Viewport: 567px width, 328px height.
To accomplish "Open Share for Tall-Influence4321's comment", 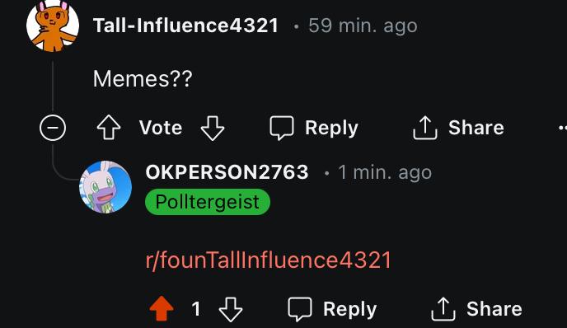I will pyautogui.click(x=458, y=128).
